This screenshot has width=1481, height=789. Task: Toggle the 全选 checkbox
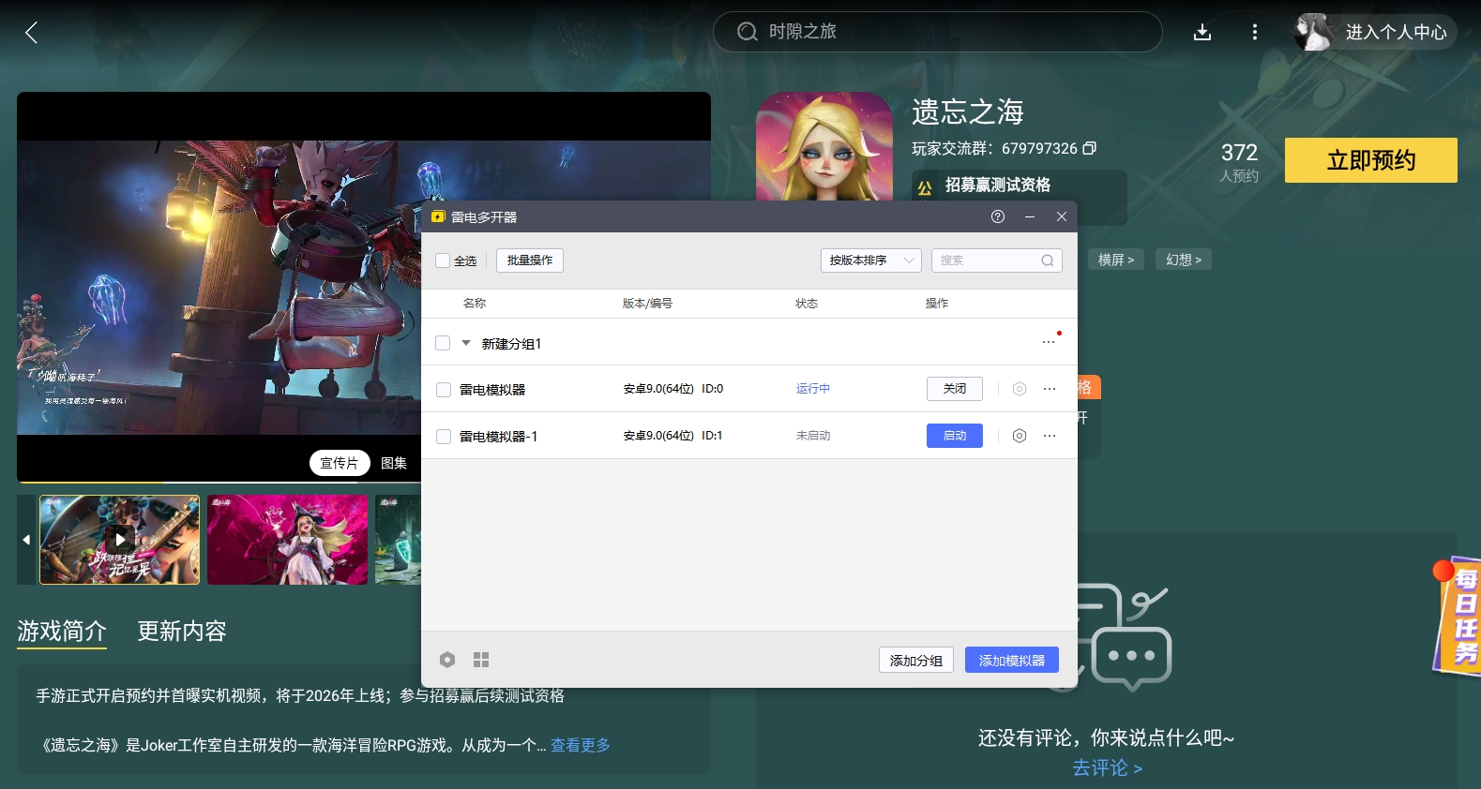(443, 261)
